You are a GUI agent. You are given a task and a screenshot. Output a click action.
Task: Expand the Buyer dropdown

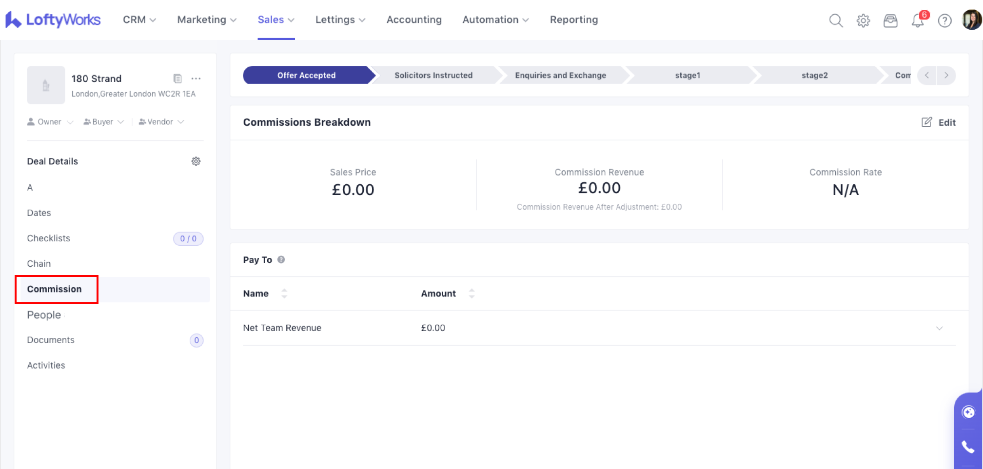[103, 122]
